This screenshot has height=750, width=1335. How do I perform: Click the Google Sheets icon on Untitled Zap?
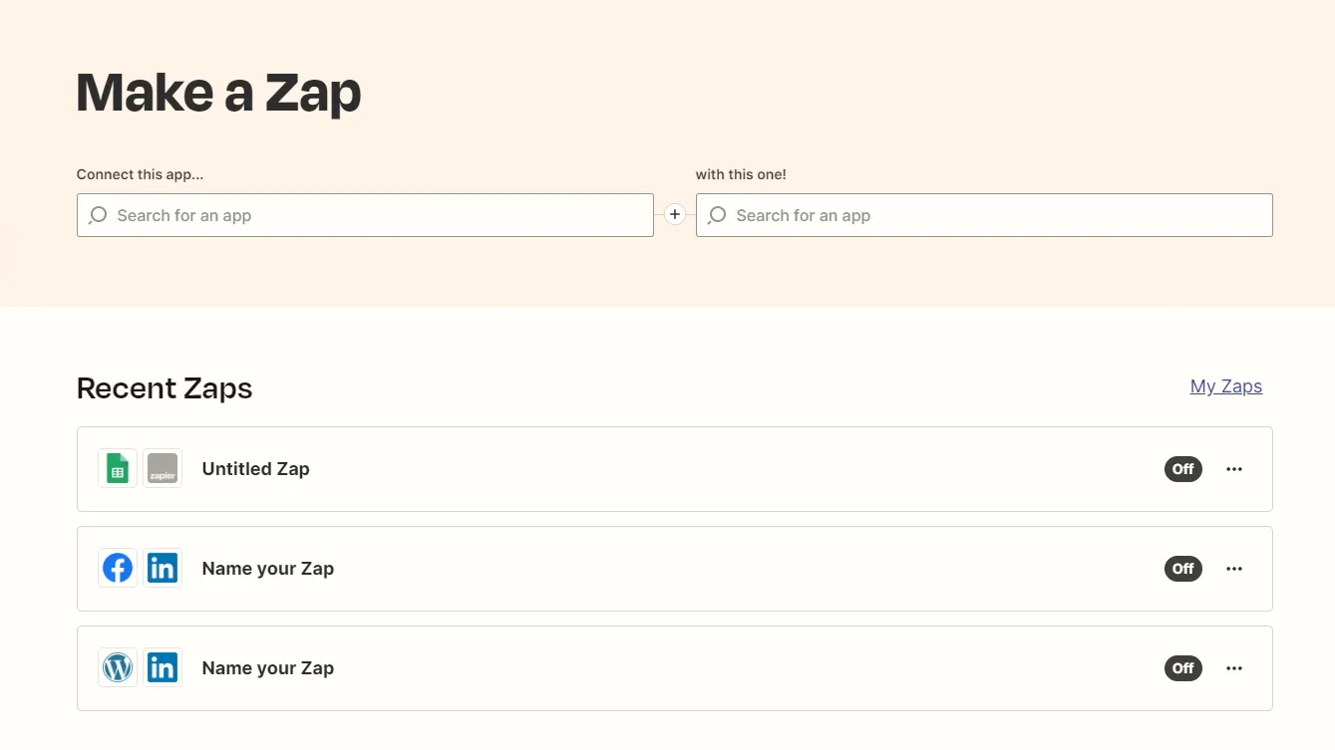[118, 469]
